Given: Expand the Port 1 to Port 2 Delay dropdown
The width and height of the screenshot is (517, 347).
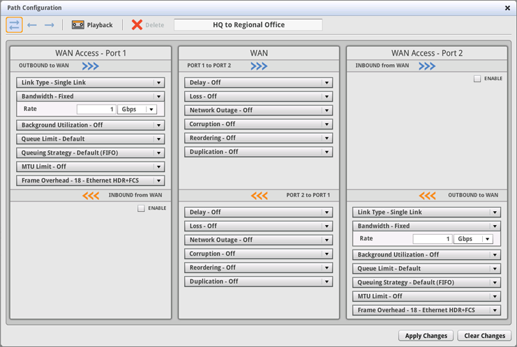Looking at the screenshot, I should click(x=258, y=83).
